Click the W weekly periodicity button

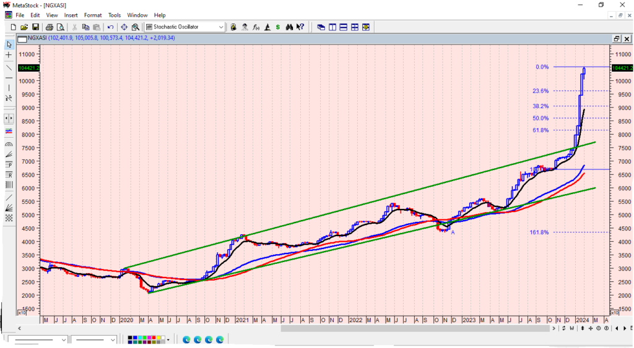pyautogui.click(x=571, y=328)
